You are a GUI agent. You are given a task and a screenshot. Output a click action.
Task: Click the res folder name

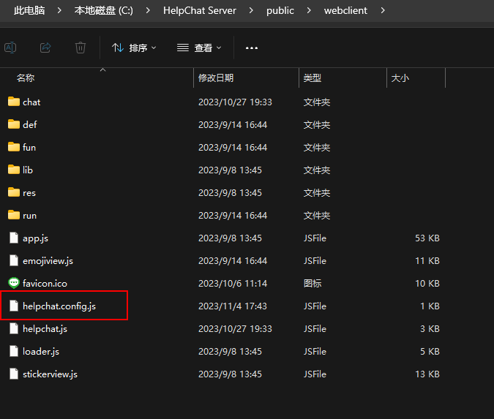coord(29,192)
